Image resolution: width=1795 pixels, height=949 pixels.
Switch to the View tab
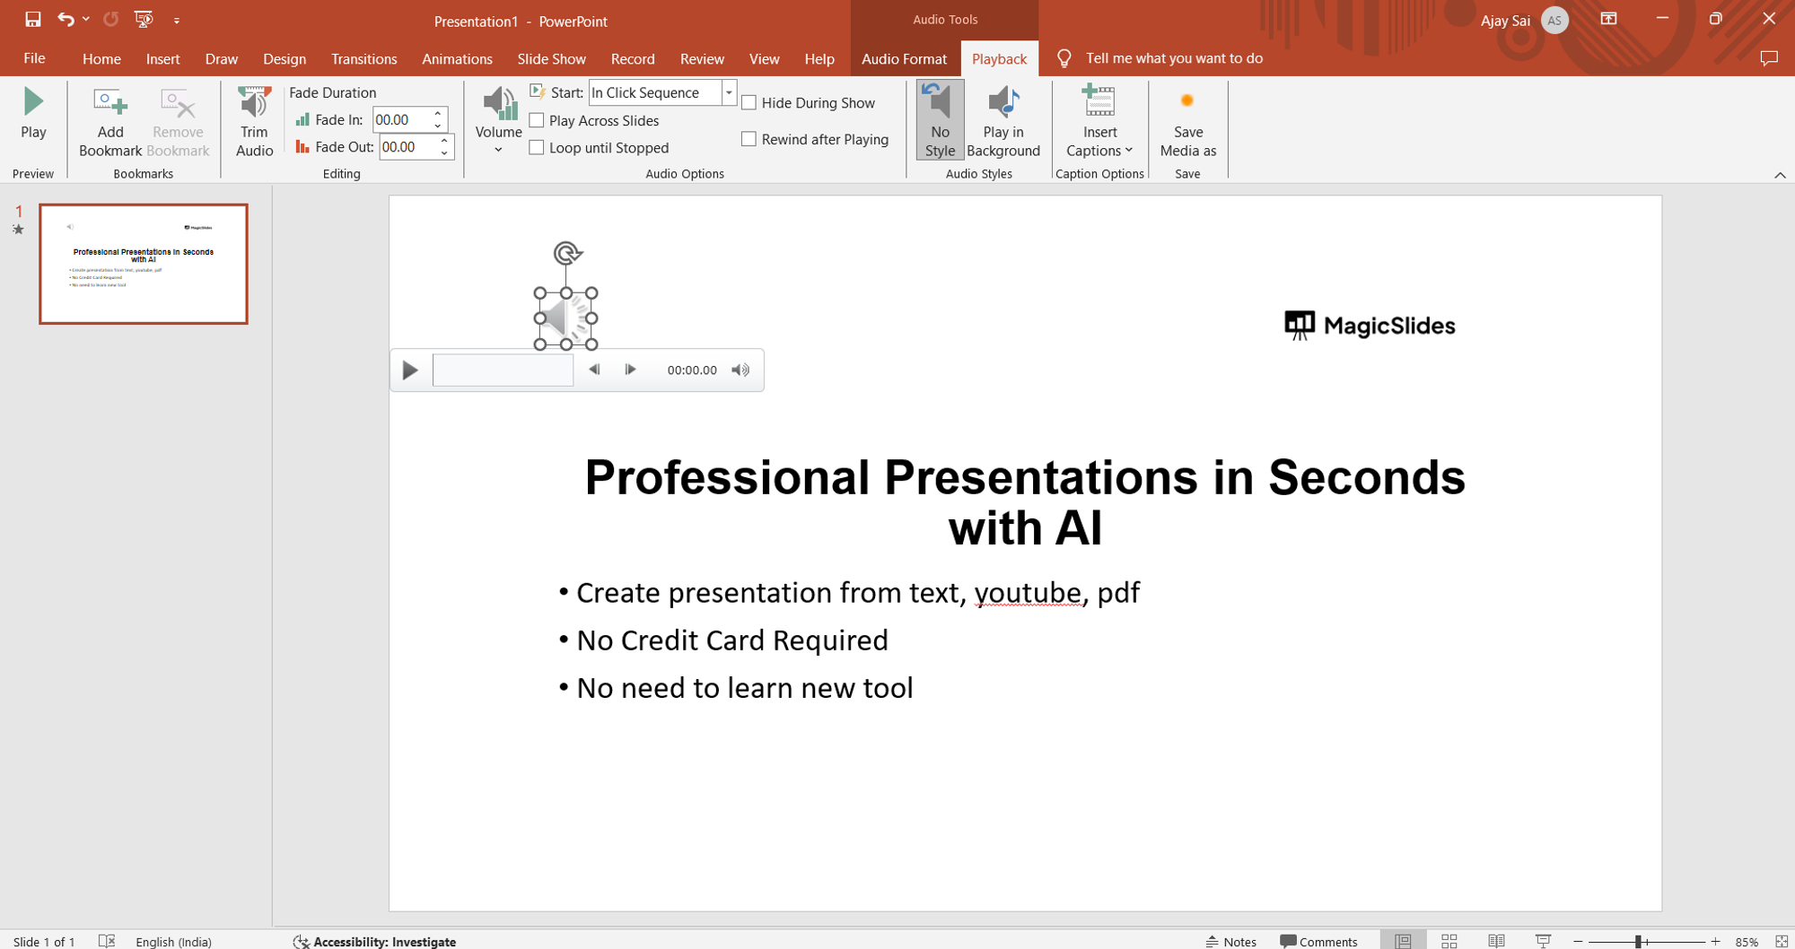pyautogui.click(x=764, y=58)
